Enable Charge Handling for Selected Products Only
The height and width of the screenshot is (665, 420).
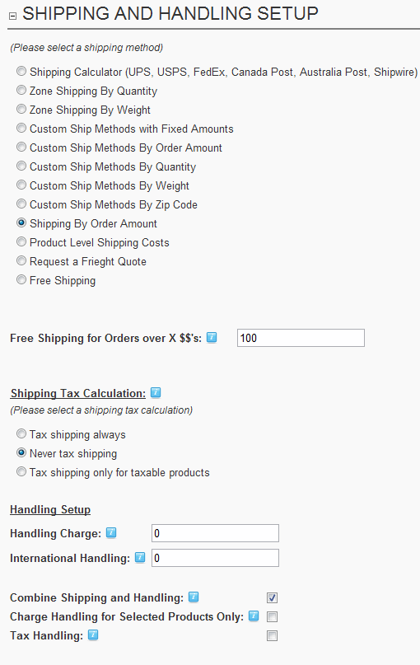click(x=272, y=616)
